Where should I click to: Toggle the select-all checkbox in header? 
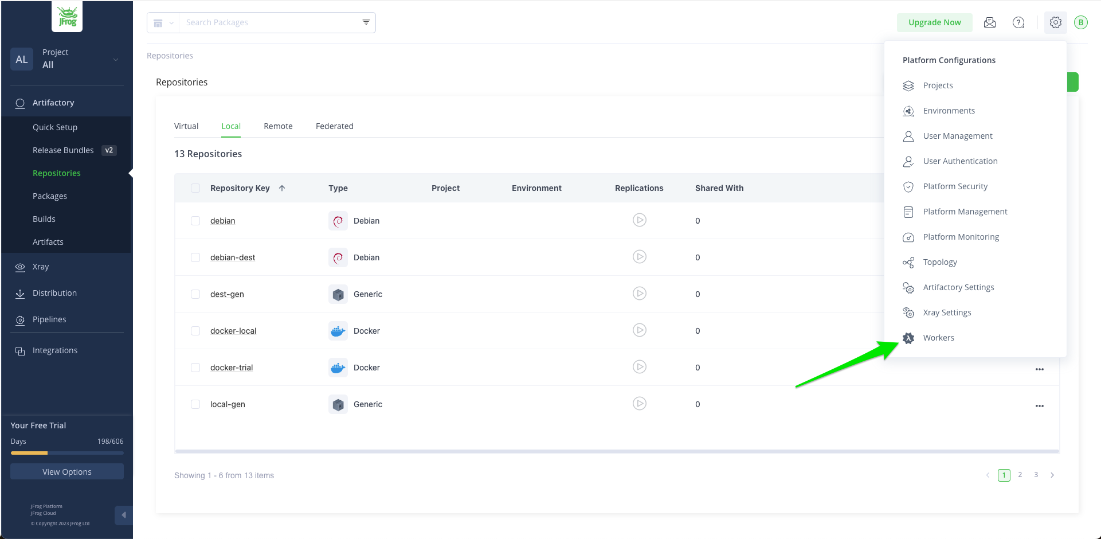tap(195, 188)
